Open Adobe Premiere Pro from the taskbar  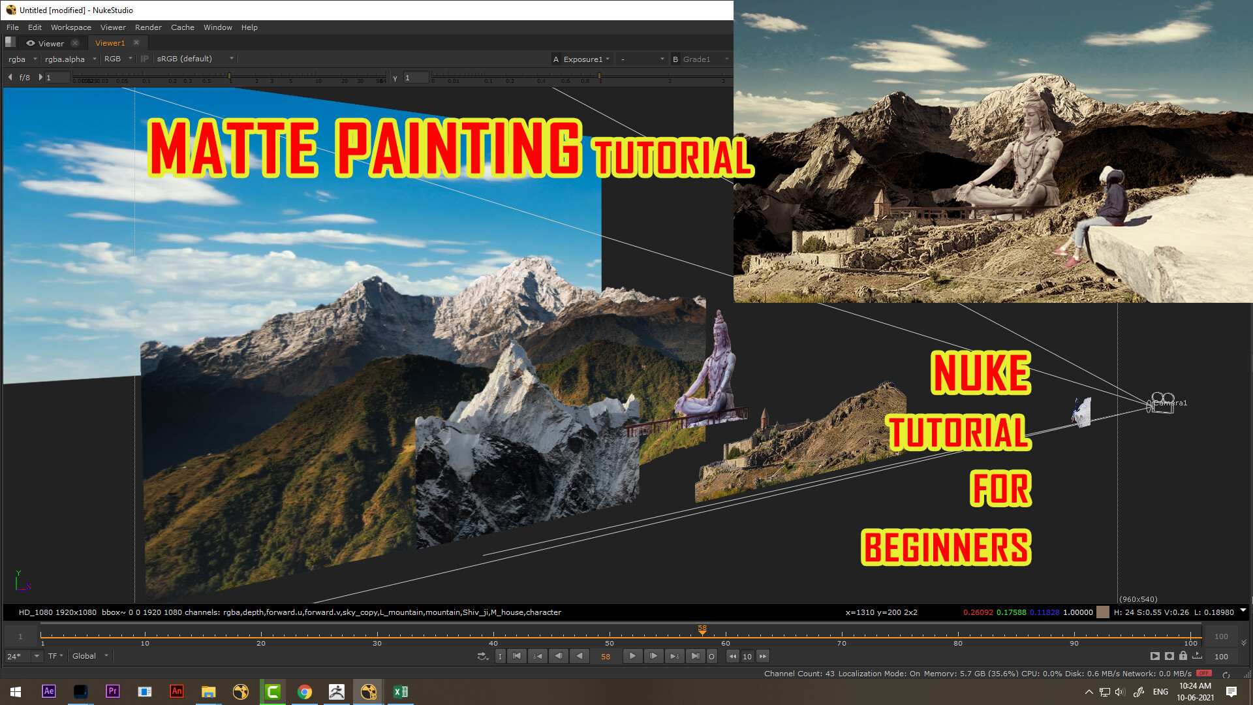coord(112,691)
